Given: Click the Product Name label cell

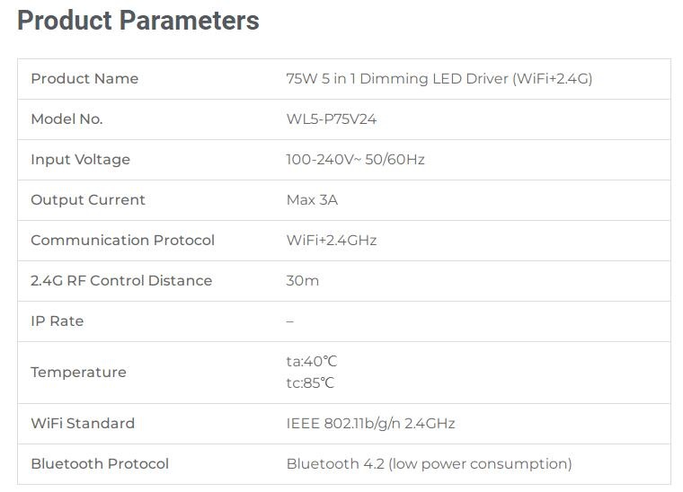Looking at the screenshot, I should point(84,79).
